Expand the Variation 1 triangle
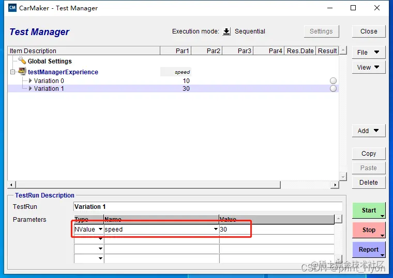This screenshot has width=393, height=278. [x=31, y=89]
